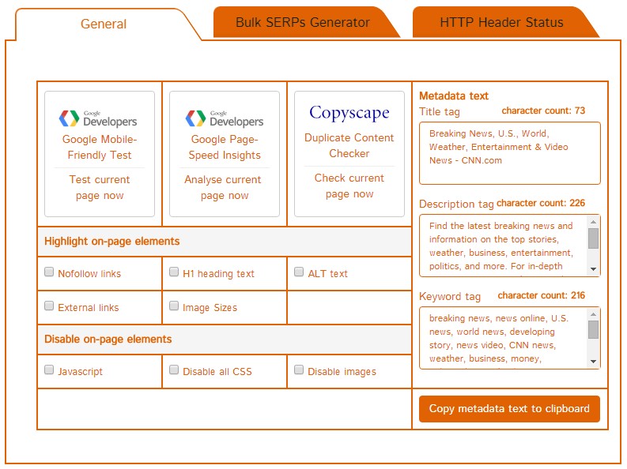Viewport: 627px width, 469px height.
Task: Open Duplicate Content Checker link
Action: (349, 145)
